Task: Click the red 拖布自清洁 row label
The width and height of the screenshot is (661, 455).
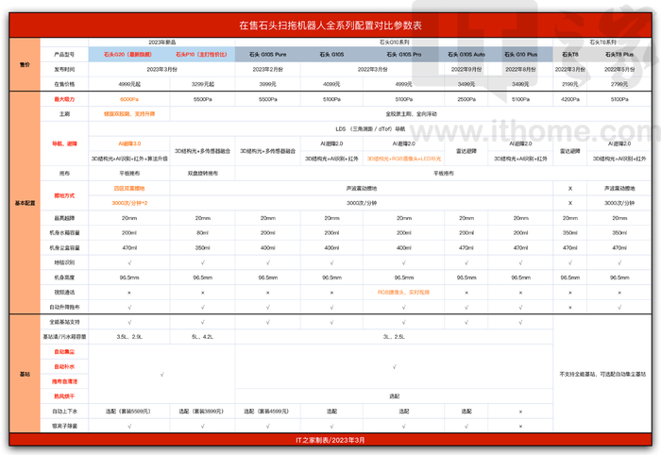Action: [x=64, y=381]
